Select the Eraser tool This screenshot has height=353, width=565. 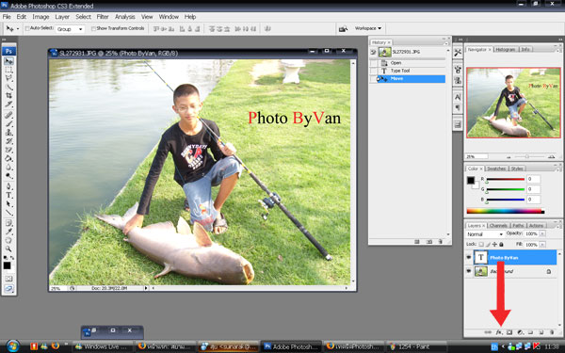pos(8,150)
